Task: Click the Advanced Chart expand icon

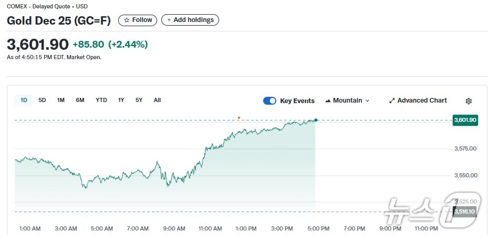Action: pyautogui.click(x=392, y=100)
